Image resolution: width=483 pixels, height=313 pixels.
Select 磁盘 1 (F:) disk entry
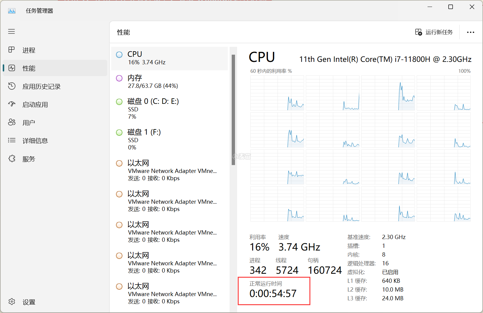coord(169,139)
